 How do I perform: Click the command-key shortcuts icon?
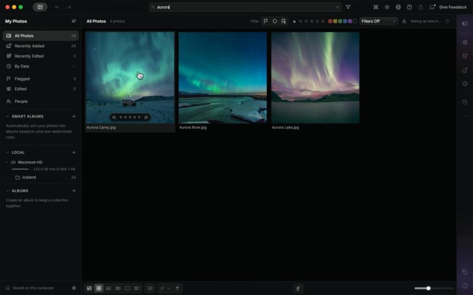(x=376, y=7)
